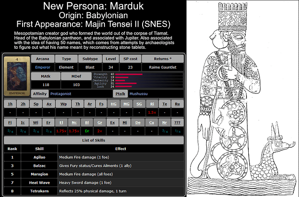Click the Level column header
Image resolution: width=299 pixels, height=197 pixels.
click(111, 59)
